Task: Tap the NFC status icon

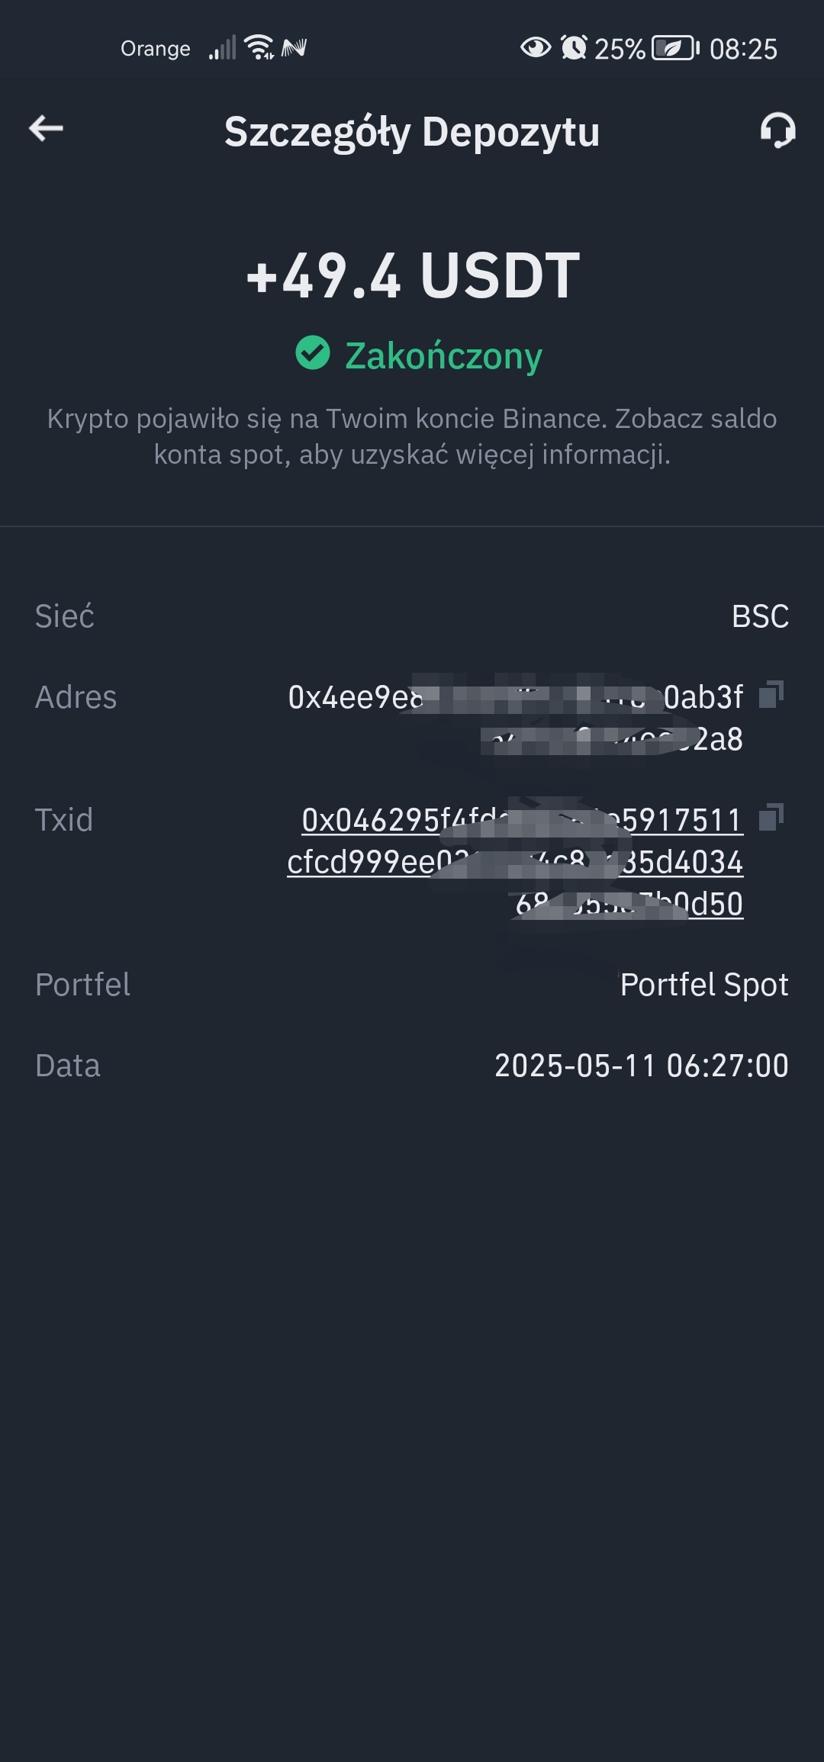Action: 294,48
